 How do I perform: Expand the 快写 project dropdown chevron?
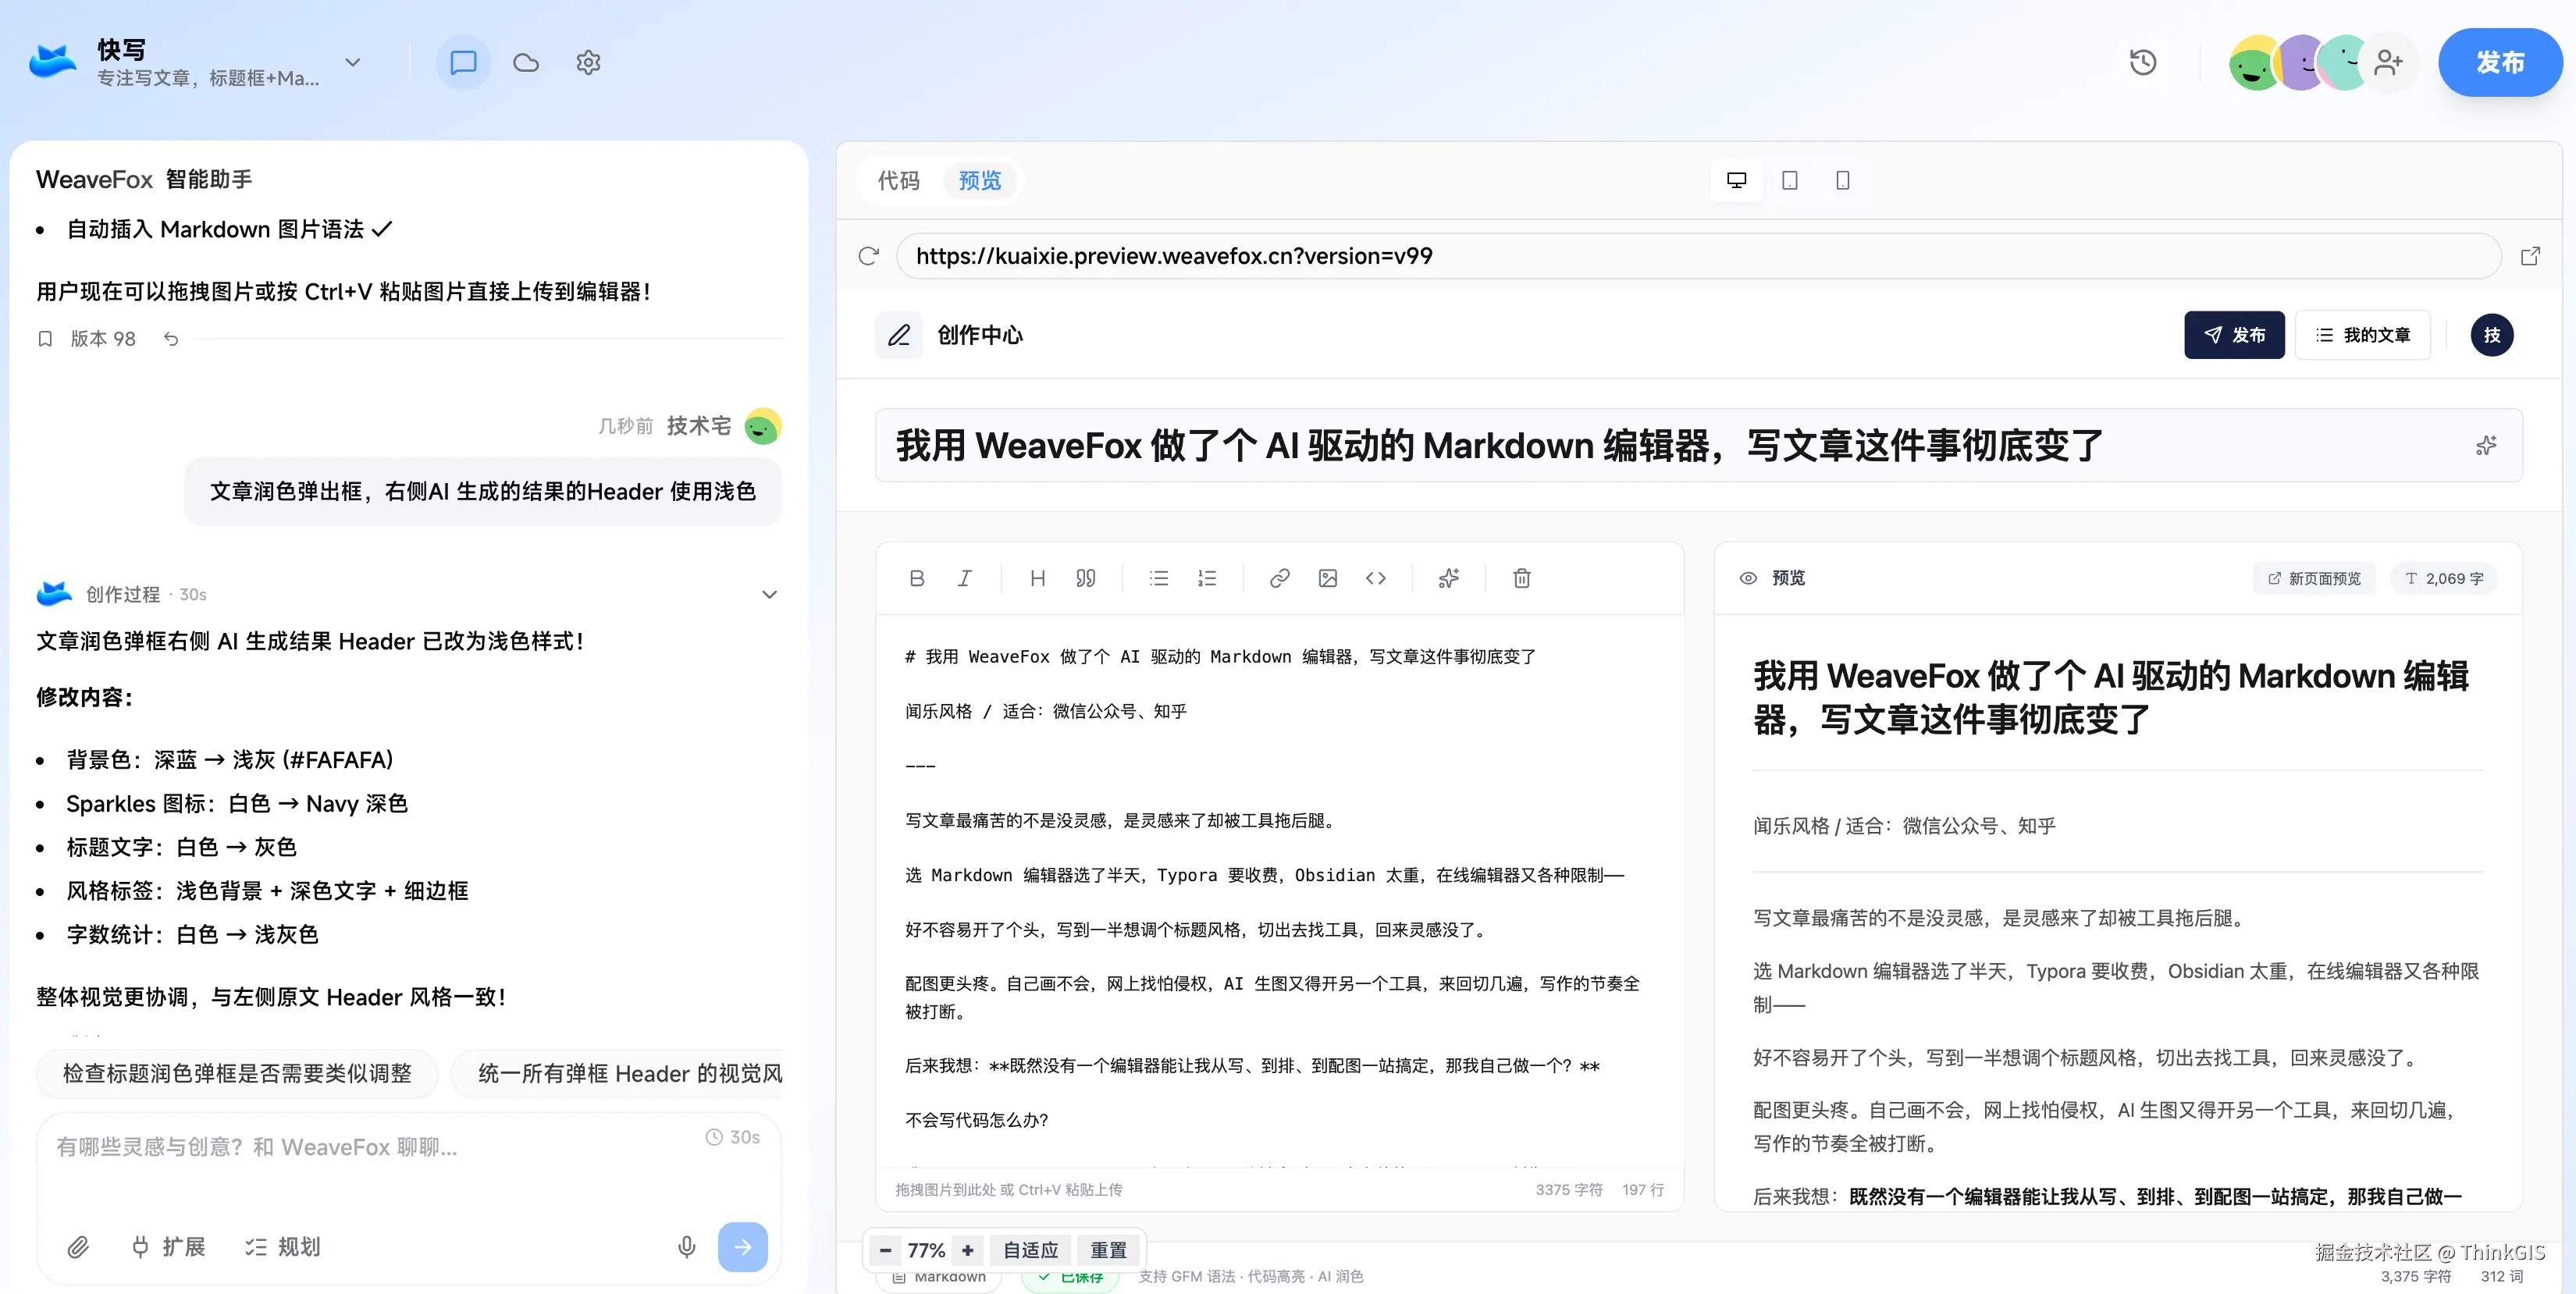point(353,62)
